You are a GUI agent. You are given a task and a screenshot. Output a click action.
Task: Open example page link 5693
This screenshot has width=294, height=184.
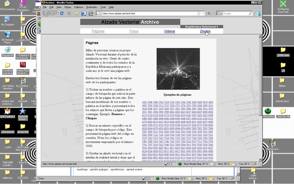(x=211, y=102)
